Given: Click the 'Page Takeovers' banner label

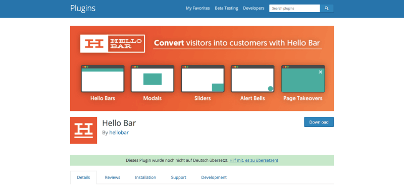Looking at the screenshot, I should pos(302,98).
